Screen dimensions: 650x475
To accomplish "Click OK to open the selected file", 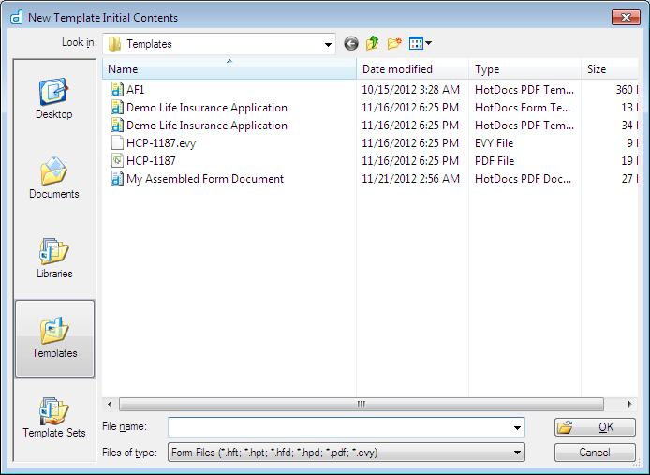I will point(595,427).
